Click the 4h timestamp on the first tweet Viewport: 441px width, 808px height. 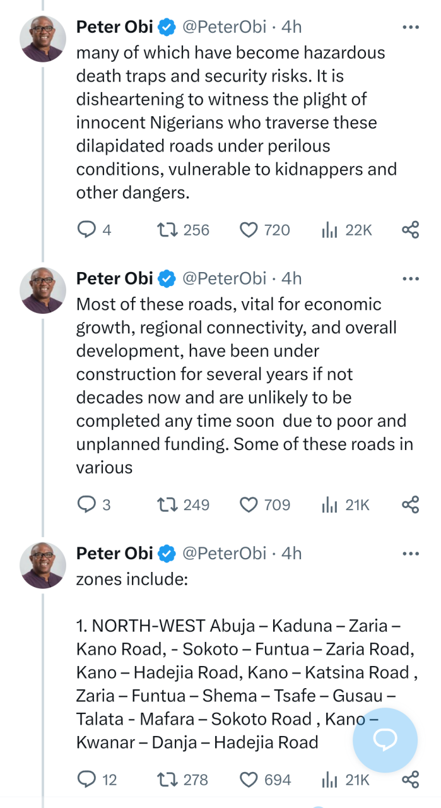pyautogui.click(x=290, y=27)
